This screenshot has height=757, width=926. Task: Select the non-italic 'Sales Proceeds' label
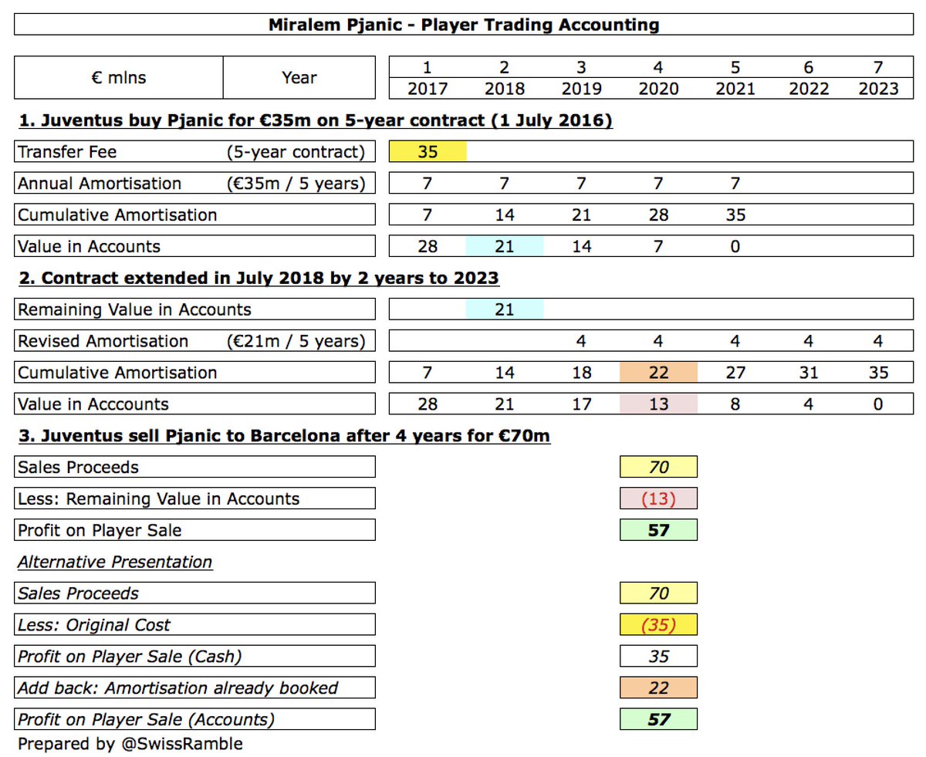(x=78, y=468)
